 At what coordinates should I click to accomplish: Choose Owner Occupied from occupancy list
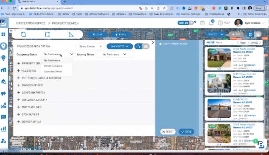click(53, 66)
